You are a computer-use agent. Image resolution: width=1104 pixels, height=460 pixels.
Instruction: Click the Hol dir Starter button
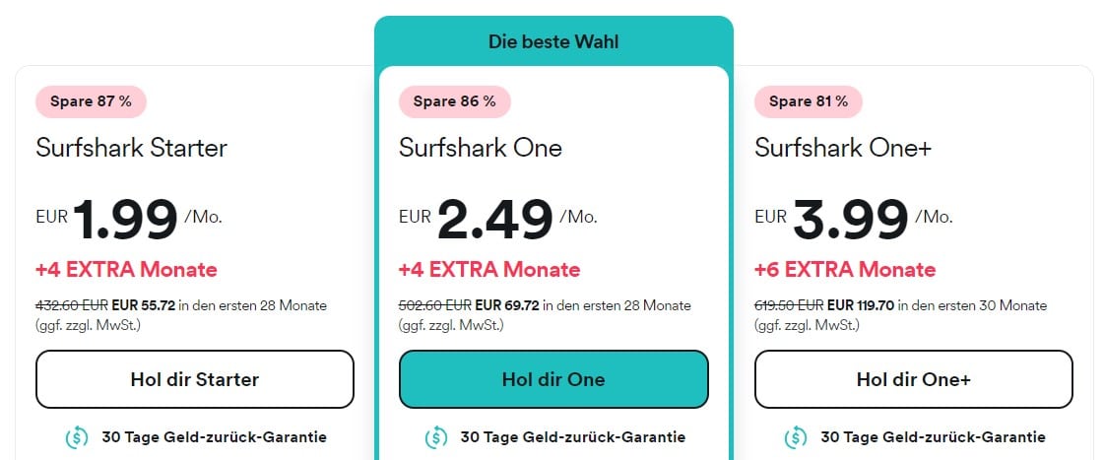coord(195,379)
